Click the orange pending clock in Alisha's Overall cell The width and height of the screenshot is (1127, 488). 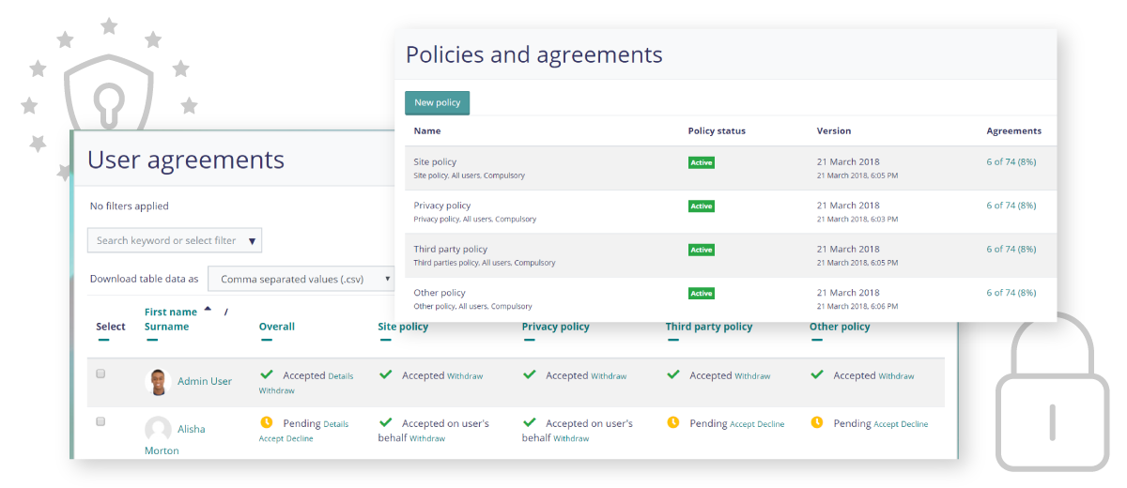tap(267, 422)
